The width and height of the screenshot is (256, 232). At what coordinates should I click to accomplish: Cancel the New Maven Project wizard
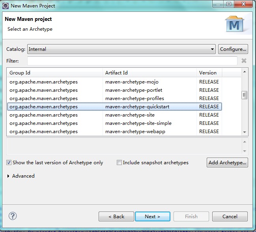230,217
